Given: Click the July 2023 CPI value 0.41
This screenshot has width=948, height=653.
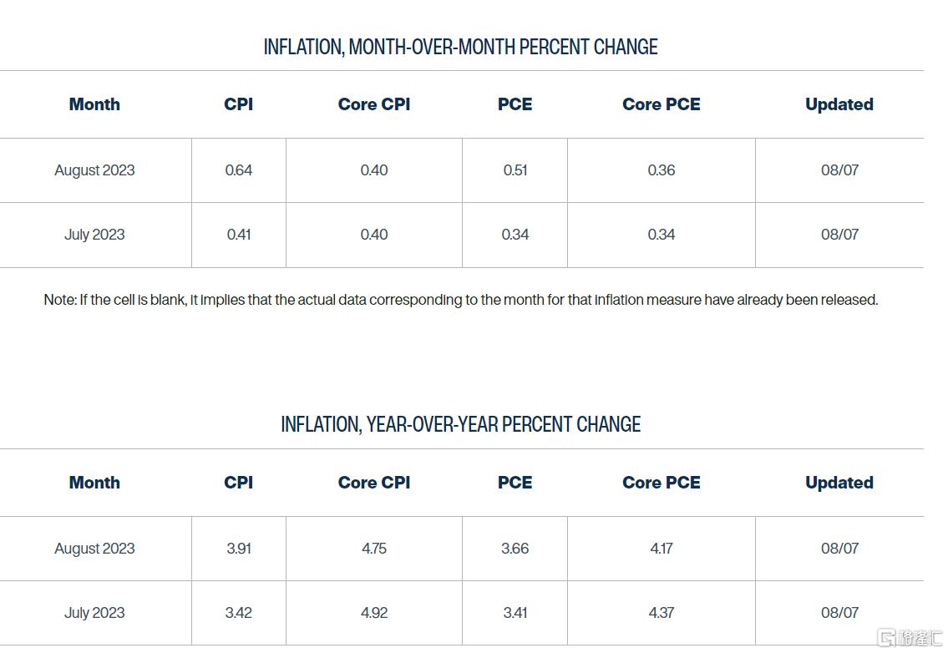Looking at the screenshot, I should (x=238, y=235).
